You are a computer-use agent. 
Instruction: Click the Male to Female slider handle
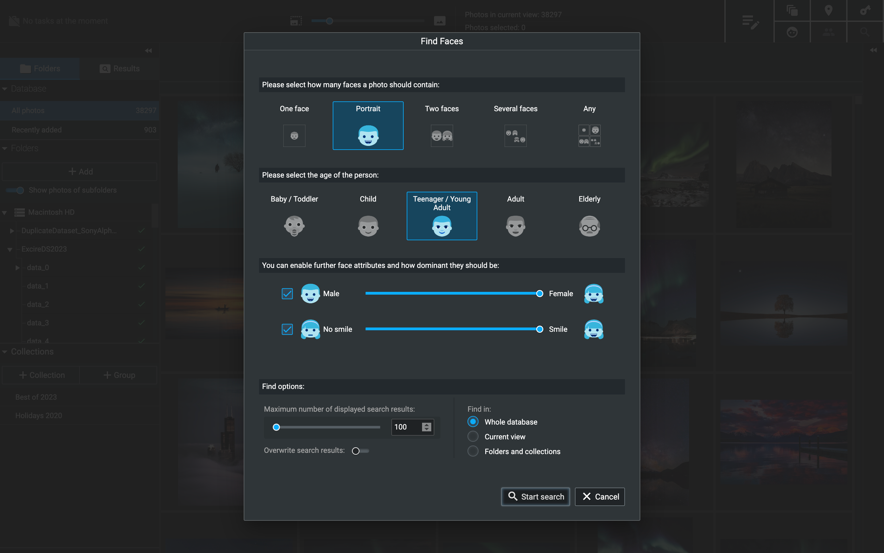pyautogui.click(x=540, y=294)
